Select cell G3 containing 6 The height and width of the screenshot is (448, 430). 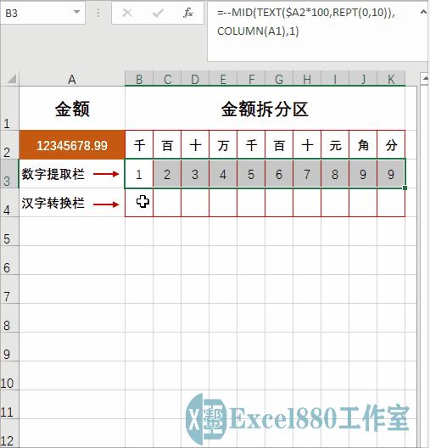pyautogui.click(x=279, y=174)
